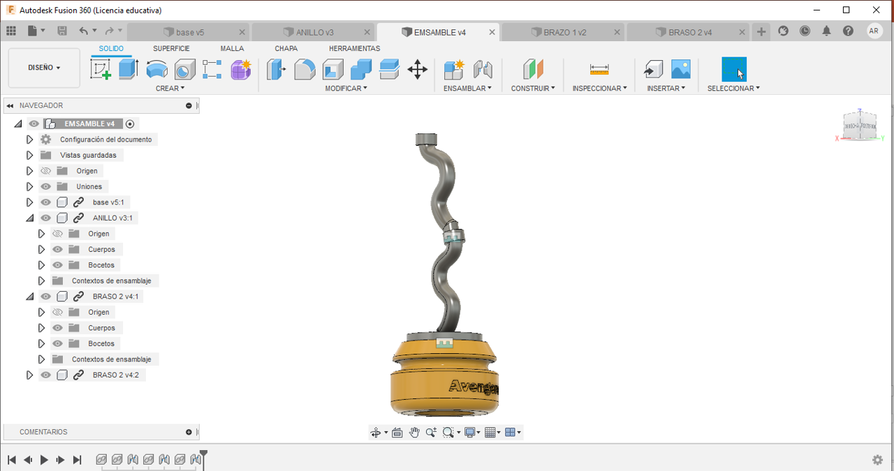Click the Save icon
This screenshot has width=894, height=471.
62,31
